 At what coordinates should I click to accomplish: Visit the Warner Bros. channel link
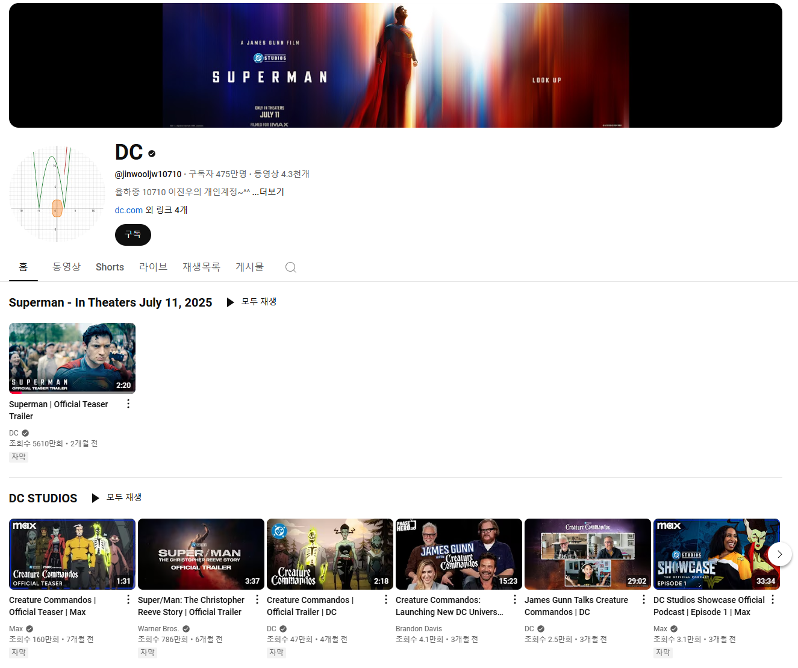click(158, 629)
